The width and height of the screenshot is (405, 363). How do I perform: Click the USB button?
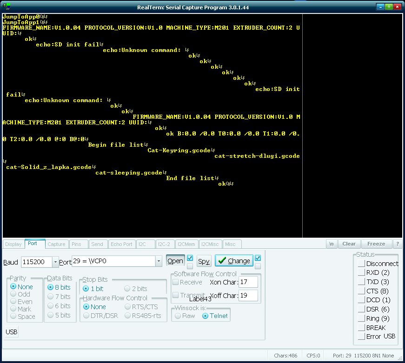click(x=12, y=332)
